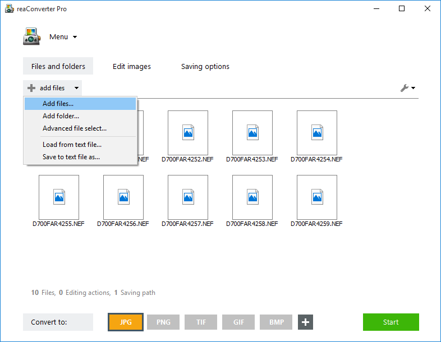
Task: Open the wrench settings icon dropdown
Action: [x=407, y=88]
